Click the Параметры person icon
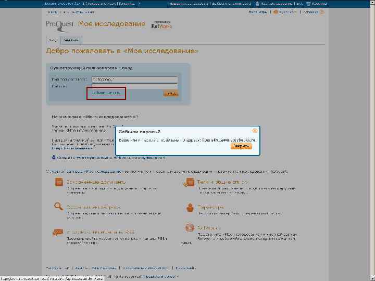The width and height of the screenshot is (375, 281). 190,208
